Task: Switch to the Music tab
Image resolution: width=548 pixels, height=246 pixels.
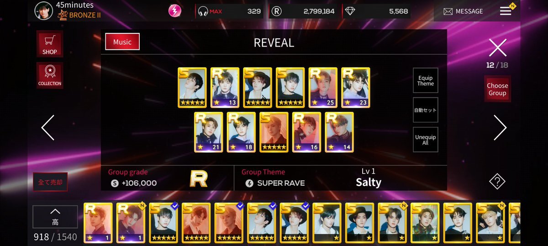Action: tap(122, 42)
